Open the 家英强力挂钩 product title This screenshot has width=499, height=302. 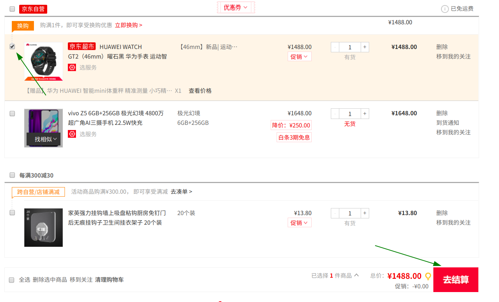[117, 218]
